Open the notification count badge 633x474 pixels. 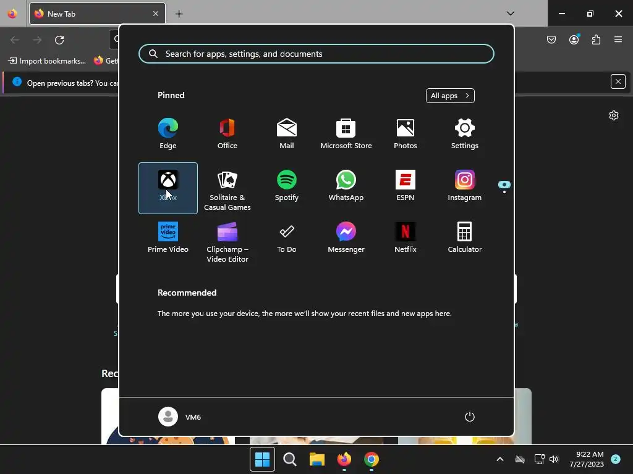(x=616, y=459)
